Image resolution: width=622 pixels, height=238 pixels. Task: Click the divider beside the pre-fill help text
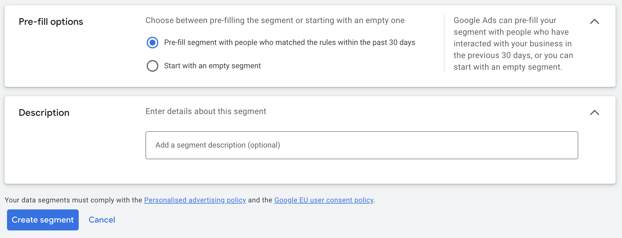pos(444,44)
